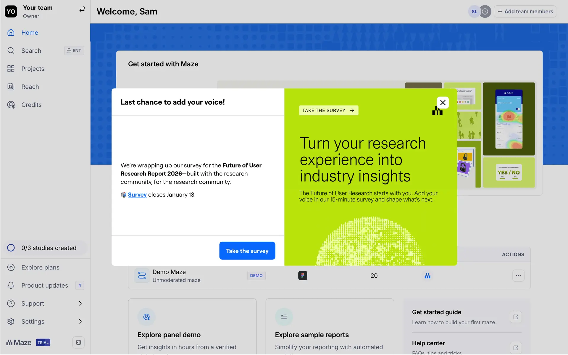Open Demo Maze actions menu
The image size is (568, 355).
pyautogui.click(x=518, y=276)
